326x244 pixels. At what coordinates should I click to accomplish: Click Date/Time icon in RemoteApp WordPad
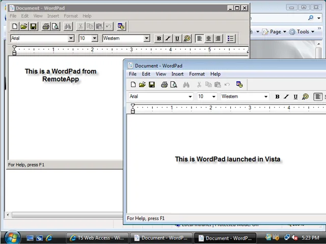point(121,26)
